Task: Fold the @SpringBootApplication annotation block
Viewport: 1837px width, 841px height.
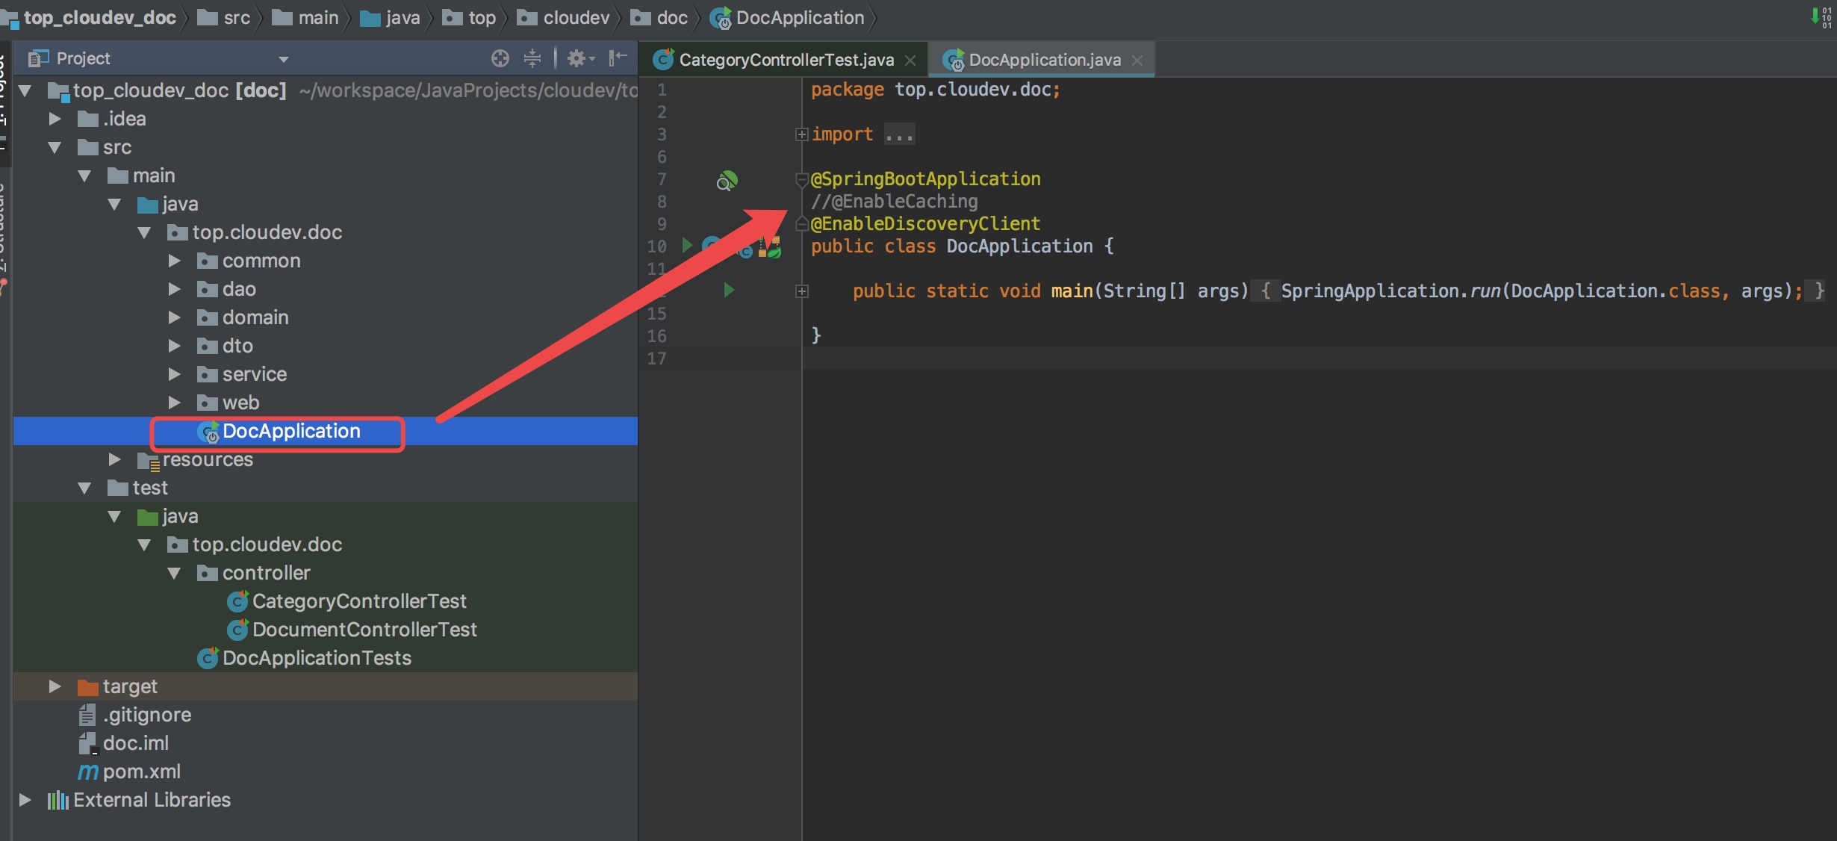Action: click(802, 179)
